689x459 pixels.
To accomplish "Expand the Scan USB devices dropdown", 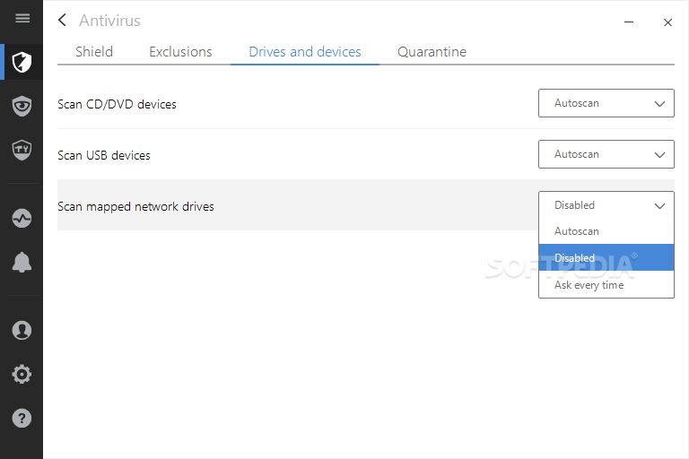I will 606,154.
